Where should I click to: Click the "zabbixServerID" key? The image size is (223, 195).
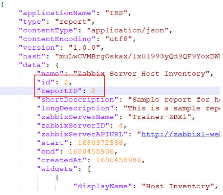click(73, 126)
